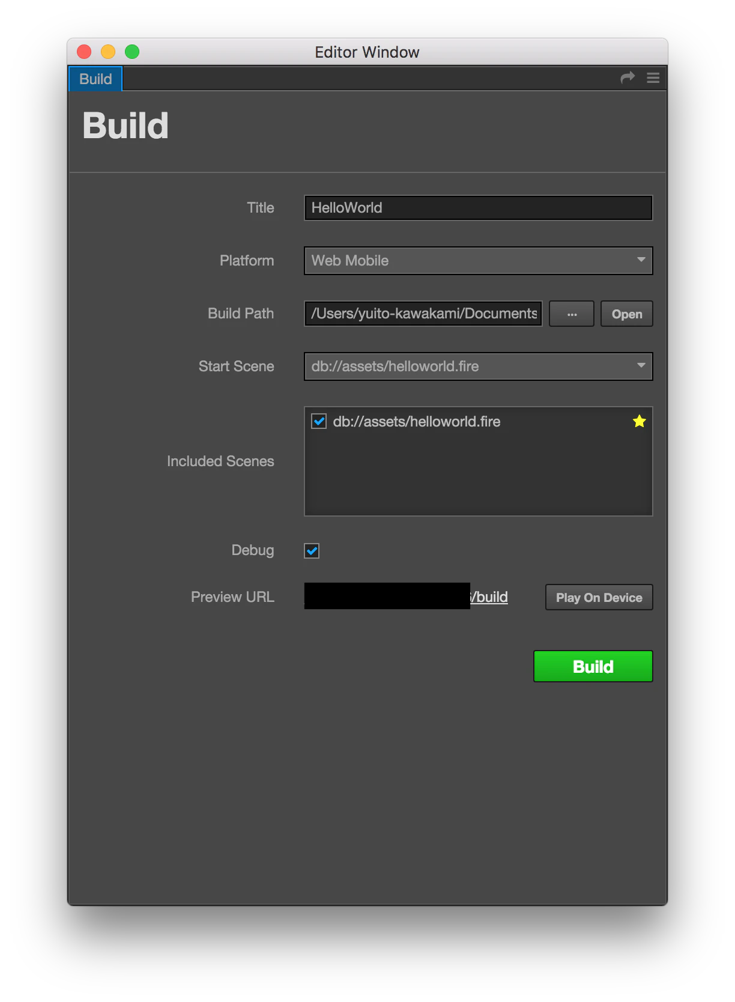The width and height of the screenshot is (735, 1002).
Task: Open the Platform dropdown showing Web Mobile
Action: (478, 261)
